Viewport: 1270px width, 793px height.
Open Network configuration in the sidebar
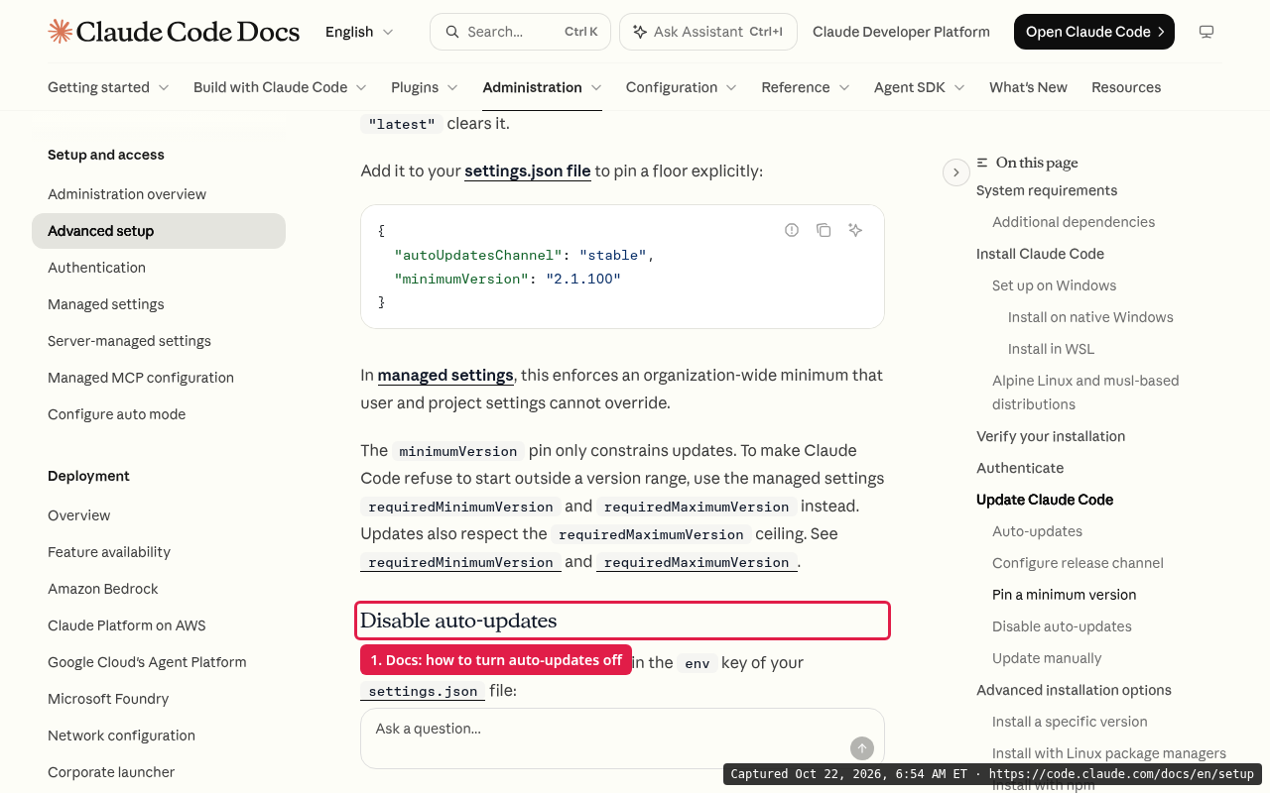[x=121, y=736]
